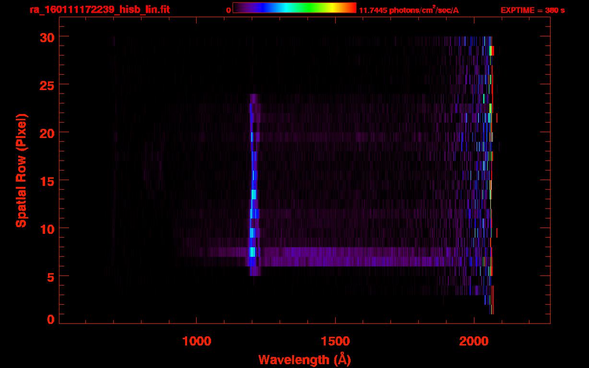Image resolution: width=589 pixels, height=368 pixels.
Task: Click the rainbow intensity color bar
Action: click(x=294, y=8)
